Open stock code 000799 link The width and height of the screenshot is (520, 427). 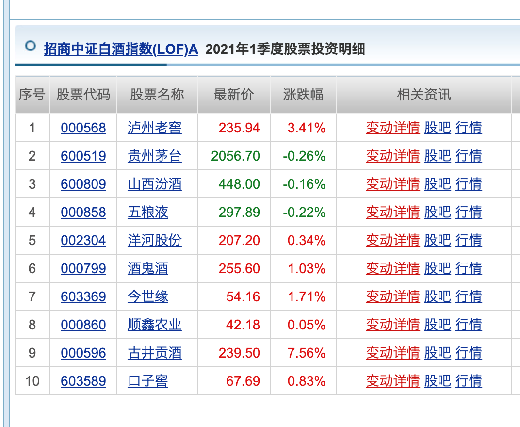(x=83, y=269)
